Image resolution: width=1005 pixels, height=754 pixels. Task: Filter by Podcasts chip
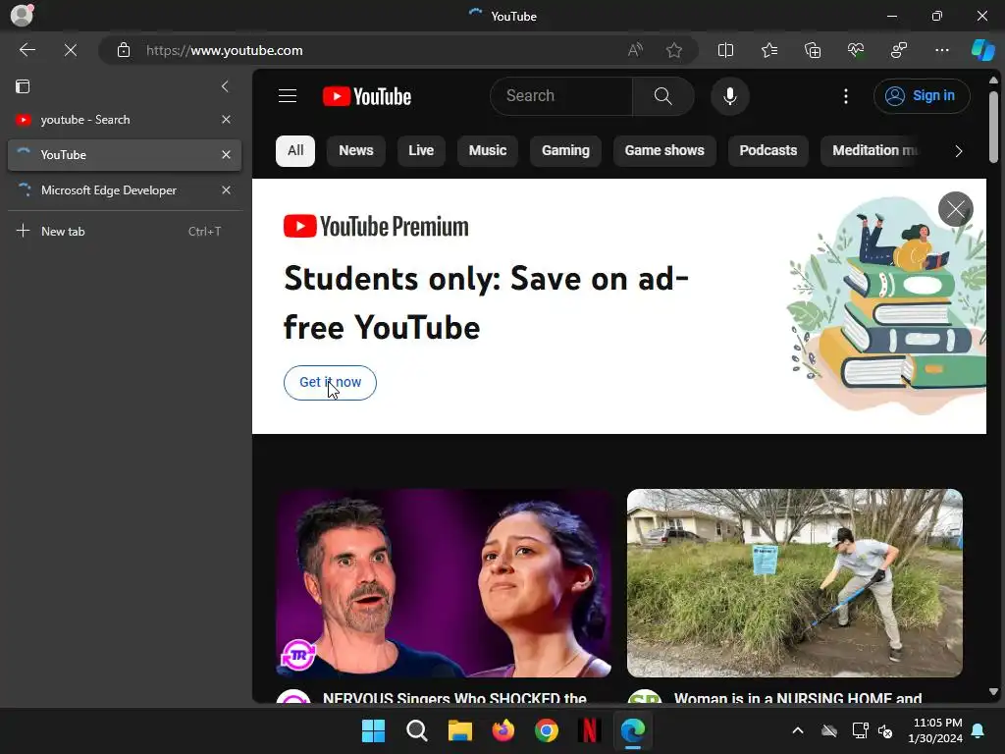pyautogui.click(x=767, y=150)
